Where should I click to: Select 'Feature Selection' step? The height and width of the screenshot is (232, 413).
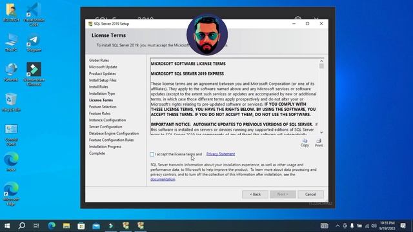[103, 107]
